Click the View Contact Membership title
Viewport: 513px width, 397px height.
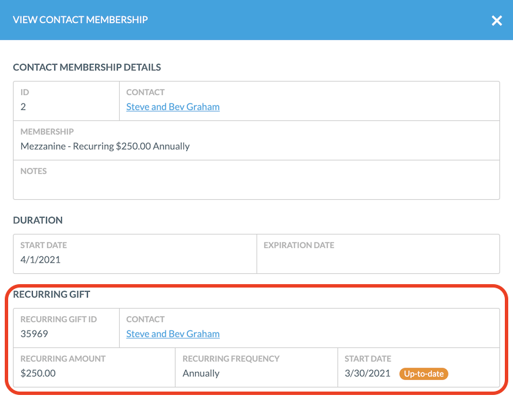(x=80, y=20)
